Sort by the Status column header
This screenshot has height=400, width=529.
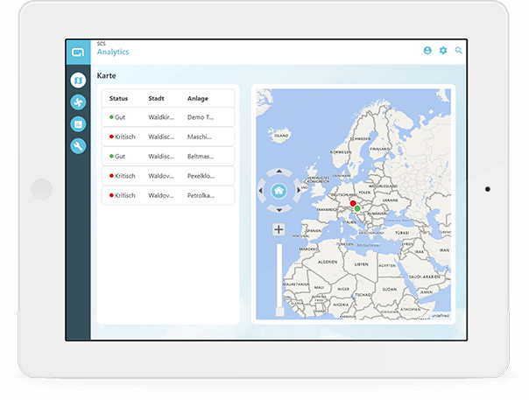[x=118, y=99]
